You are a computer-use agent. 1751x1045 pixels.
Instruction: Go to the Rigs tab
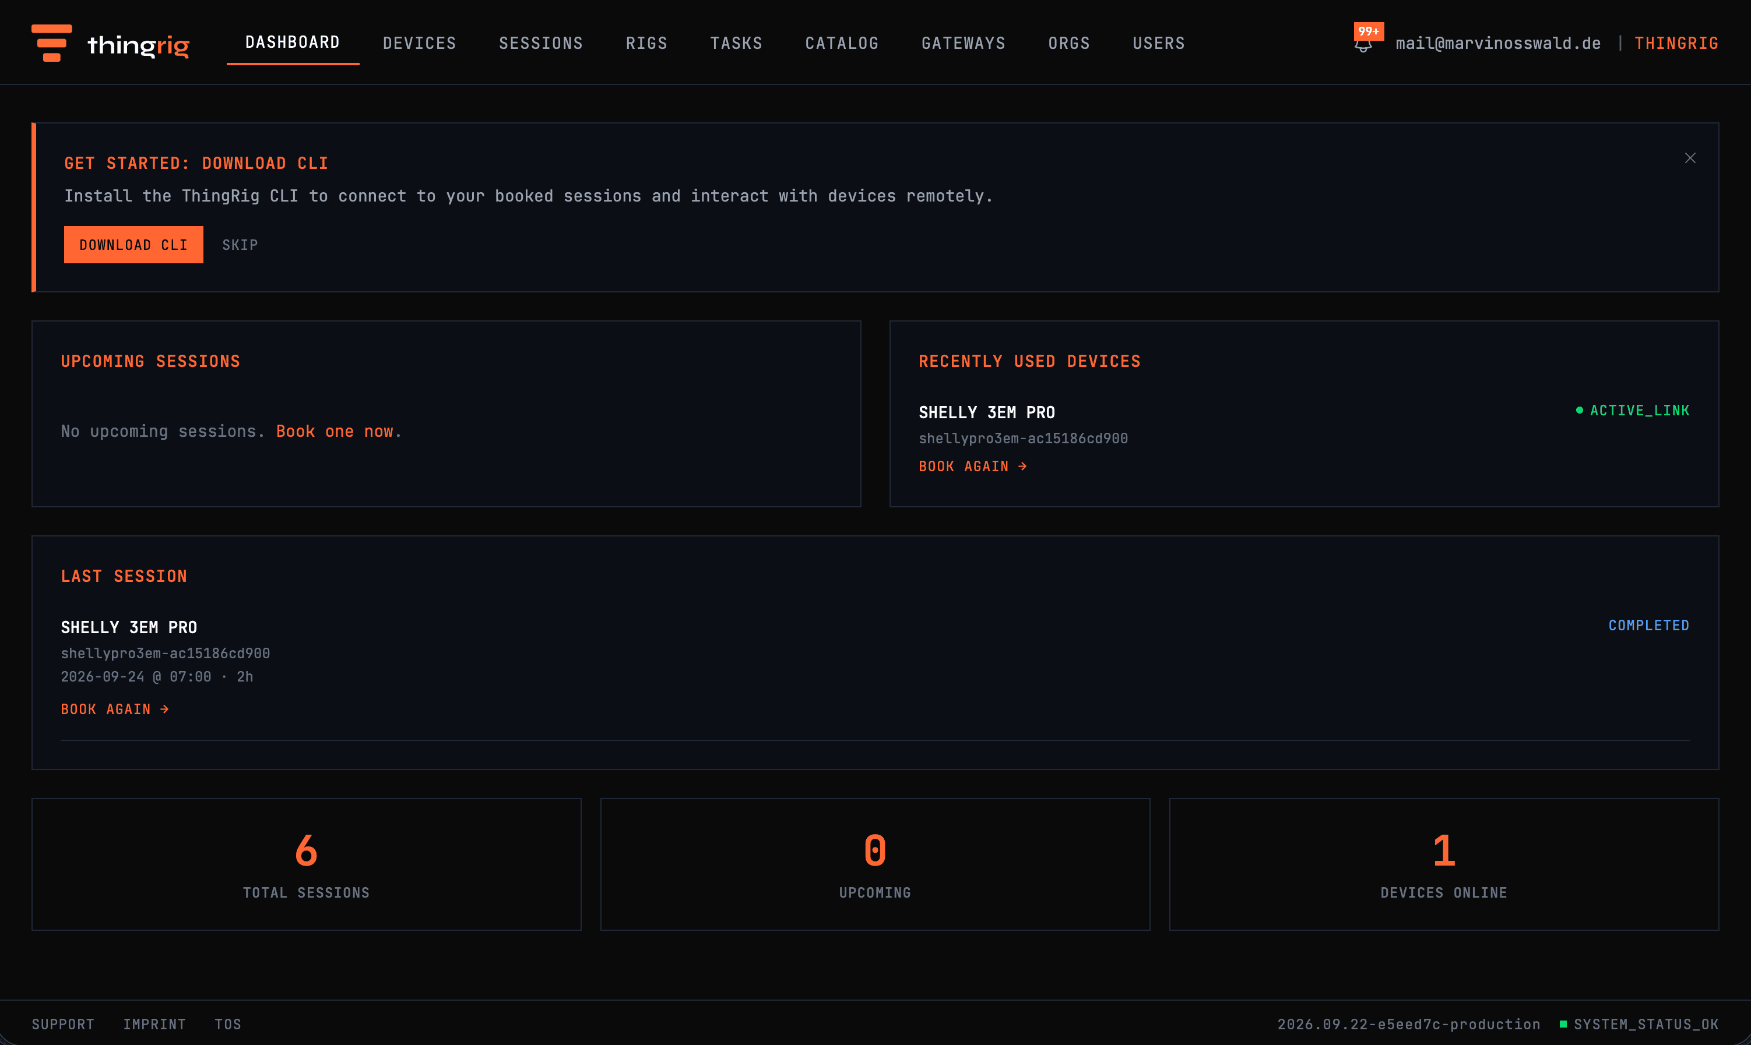[646, 44]
